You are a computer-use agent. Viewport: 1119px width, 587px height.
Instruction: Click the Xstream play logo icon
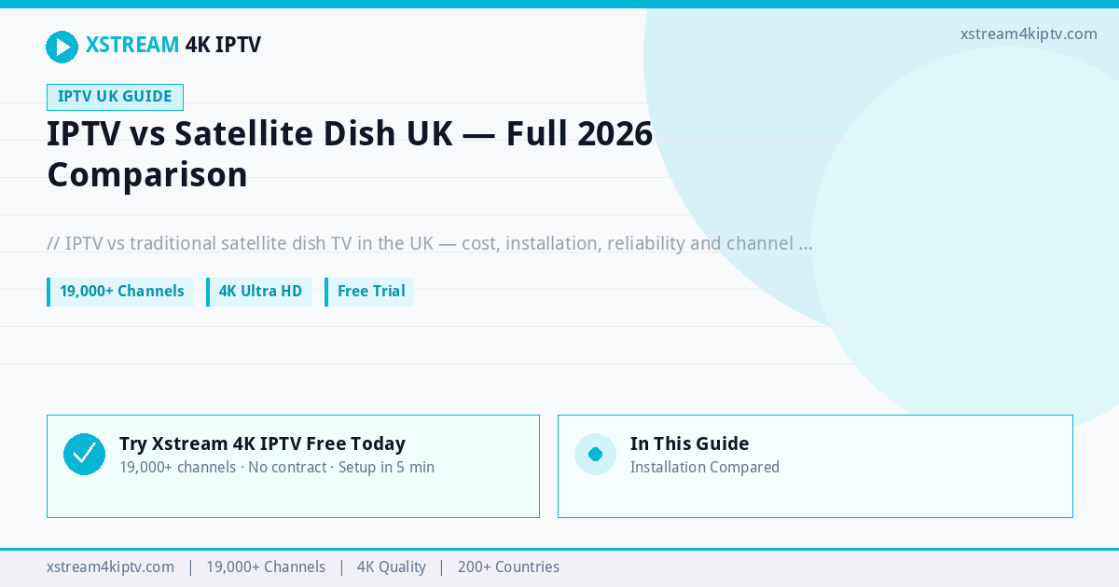click(x=62, y=47)
